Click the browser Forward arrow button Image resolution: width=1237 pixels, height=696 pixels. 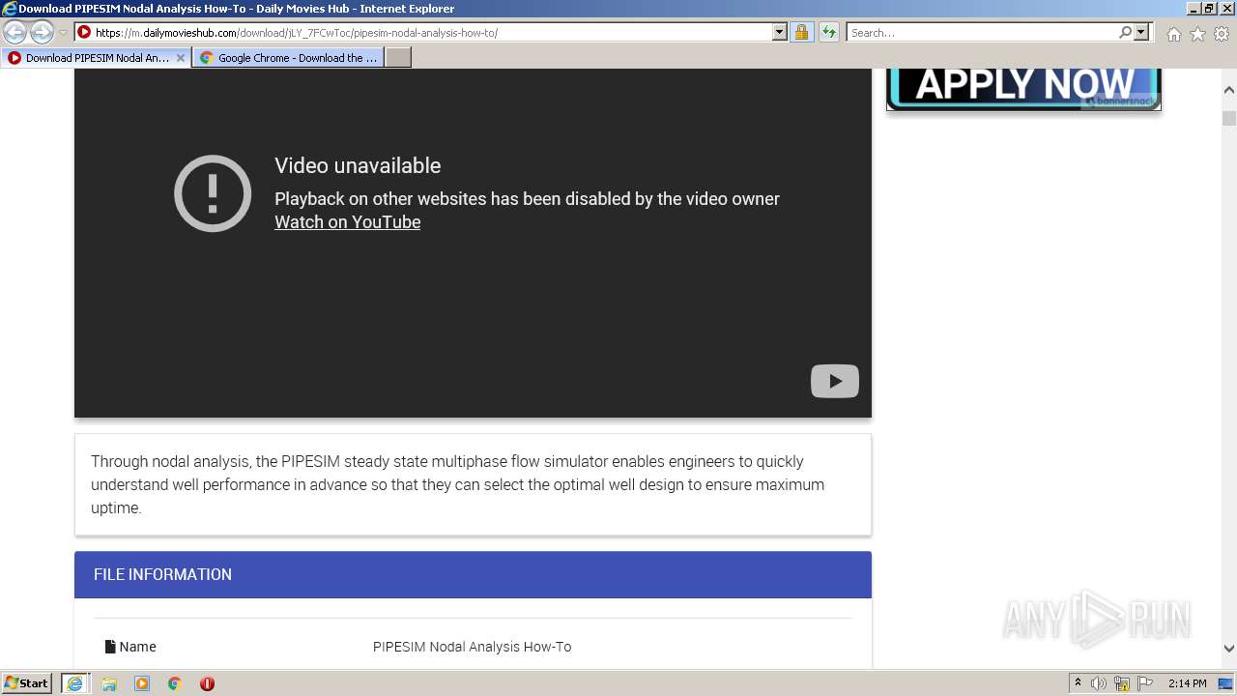pos(42,33)
